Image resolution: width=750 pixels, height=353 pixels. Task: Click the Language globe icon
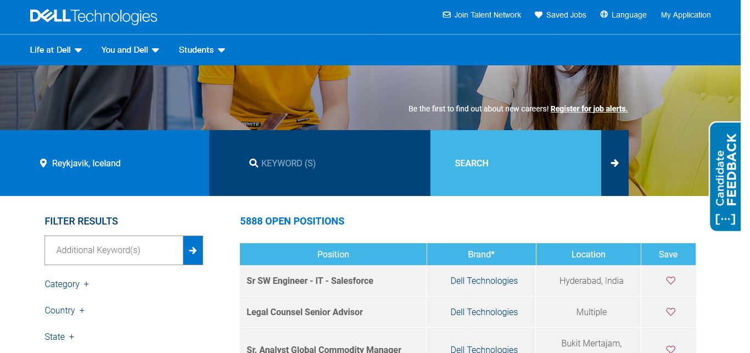tap(604, 15)
